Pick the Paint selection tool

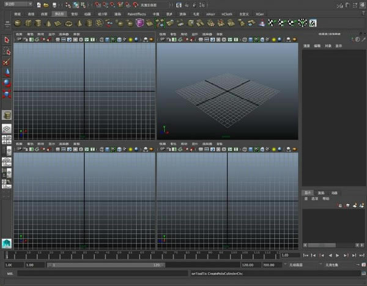point(7,61)
